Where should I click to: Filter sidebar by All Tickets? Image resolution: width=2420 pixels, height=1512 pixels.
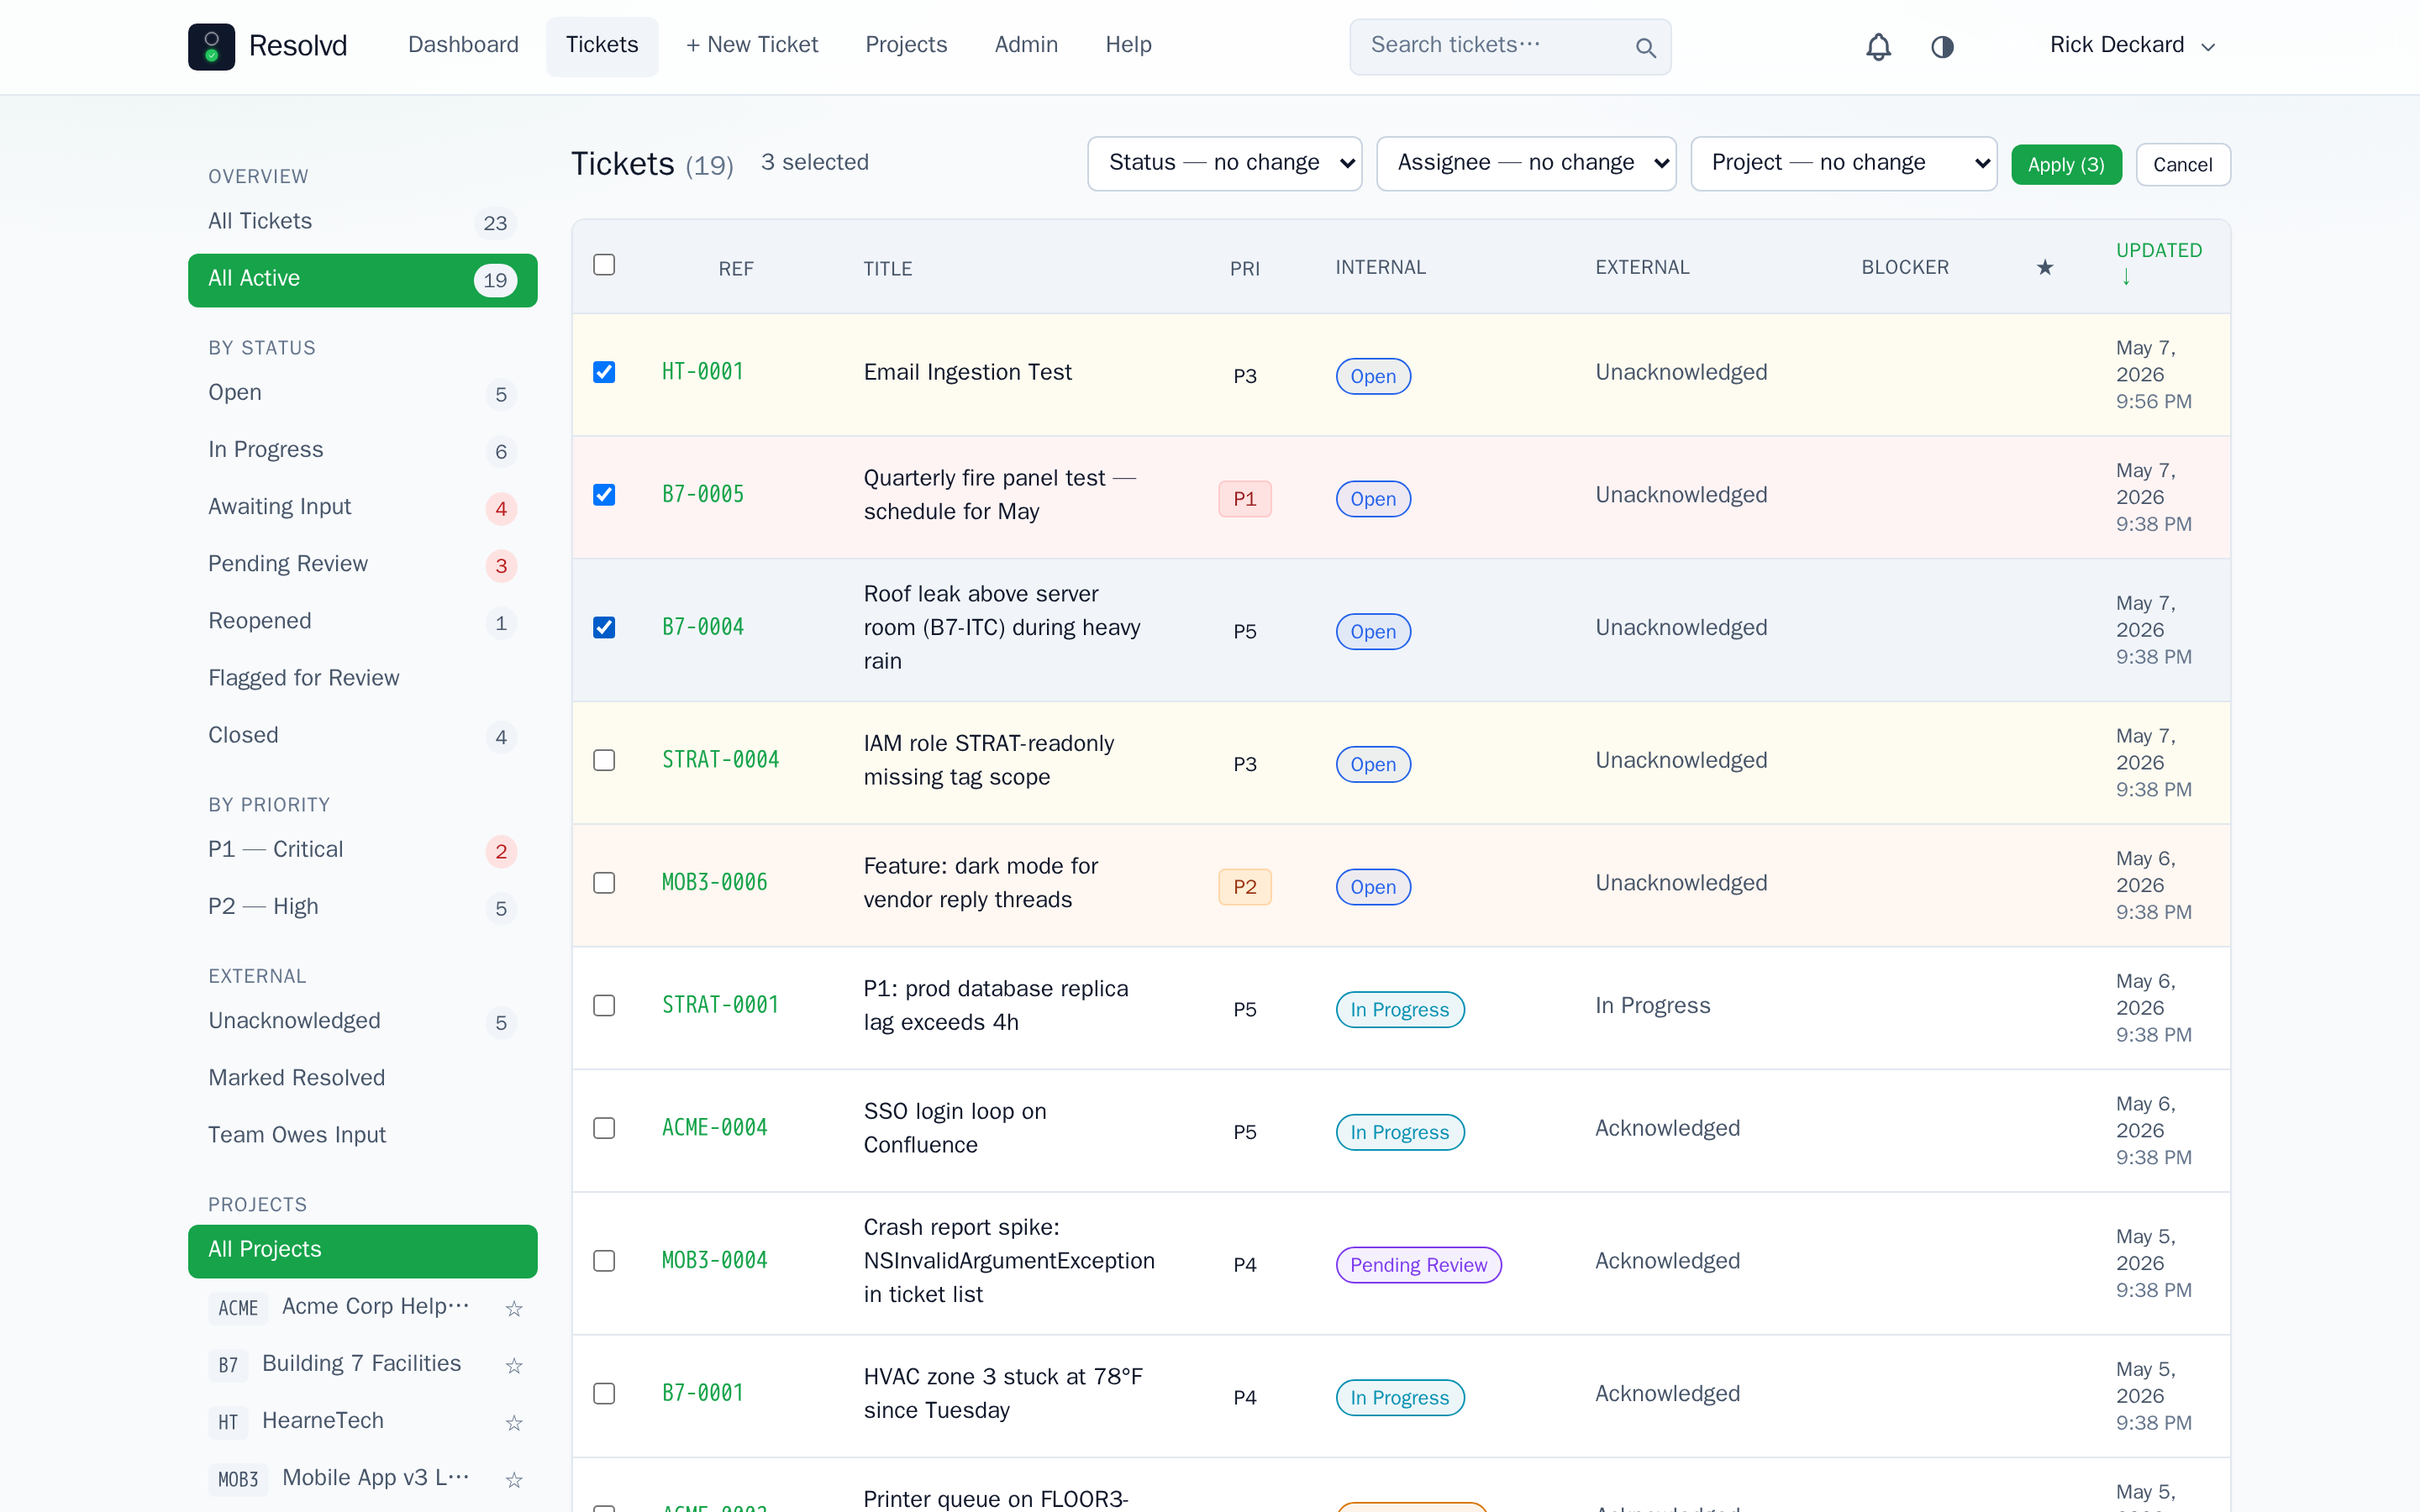(362, 222)
